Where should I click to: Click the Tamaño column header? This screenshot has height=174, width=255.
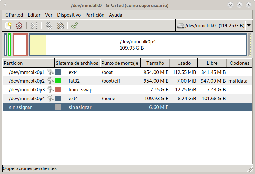pos(155,63)
